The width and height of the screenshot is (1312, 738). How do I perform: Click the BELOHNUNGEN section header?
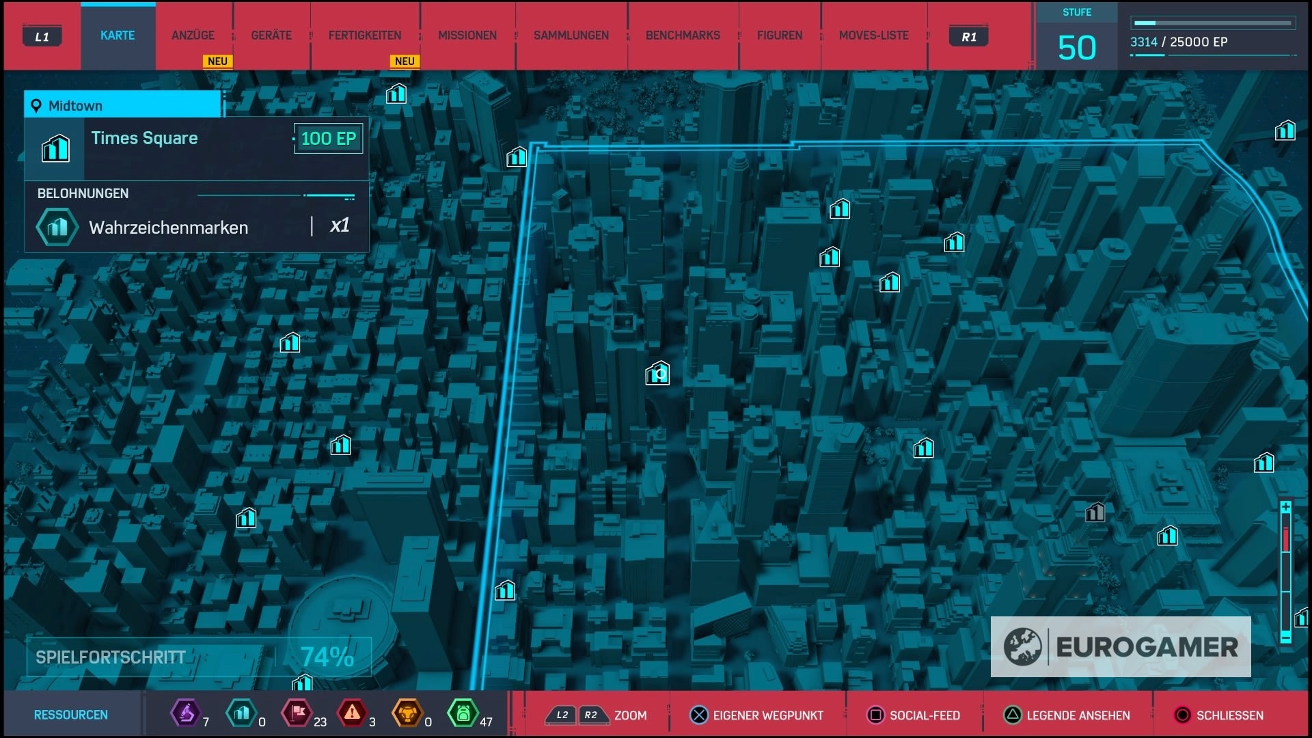pyautogui.click(x=83, y=193)
